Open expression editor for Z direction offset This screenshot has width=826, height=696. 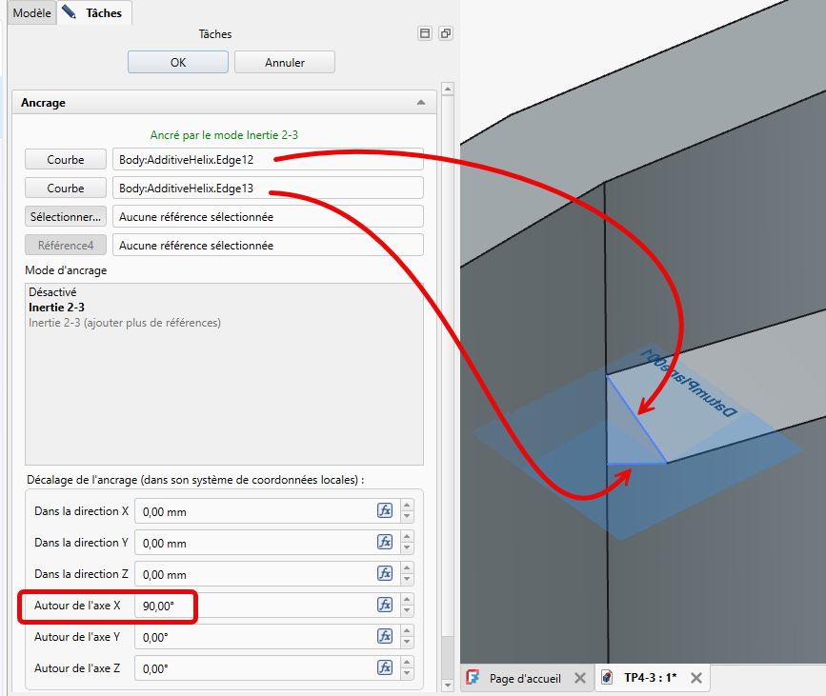[385, 573]
